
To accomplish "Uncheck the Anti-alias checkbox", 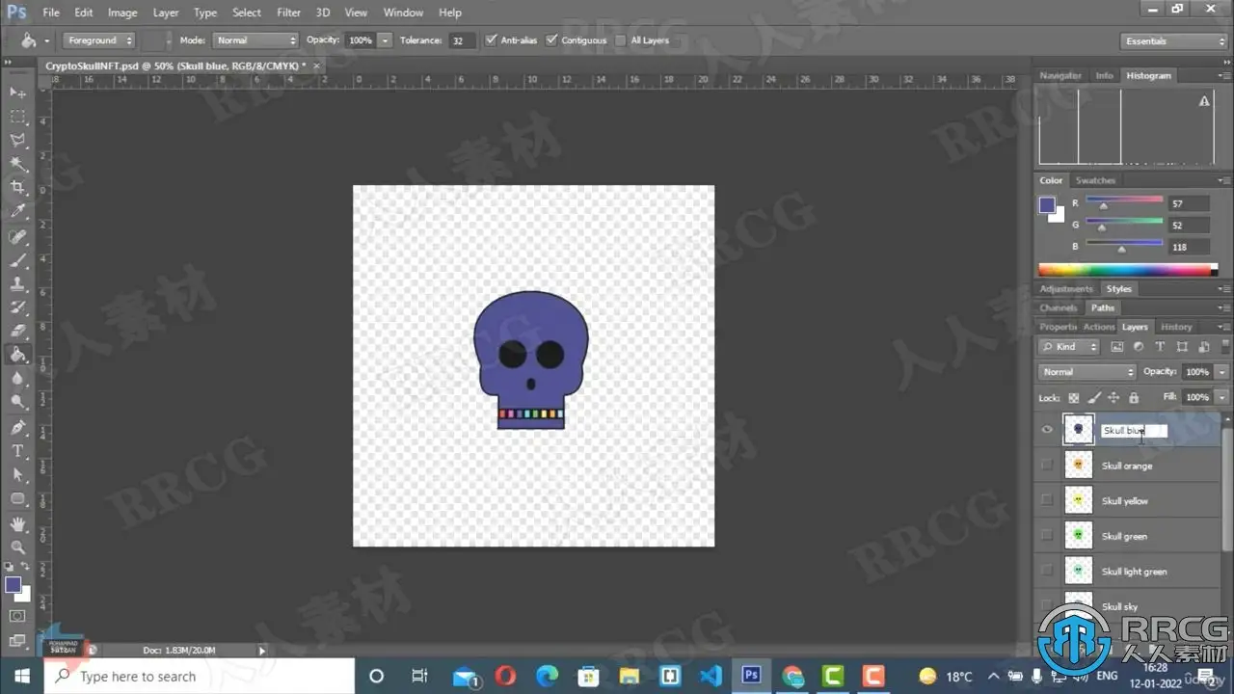I will [x=492, y=40].
